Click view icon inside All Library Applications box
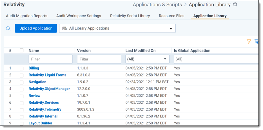 65,28
